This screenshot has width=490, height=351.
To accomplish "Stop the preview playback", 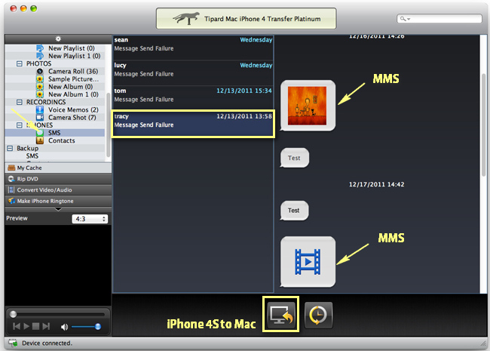I will 36,326.
